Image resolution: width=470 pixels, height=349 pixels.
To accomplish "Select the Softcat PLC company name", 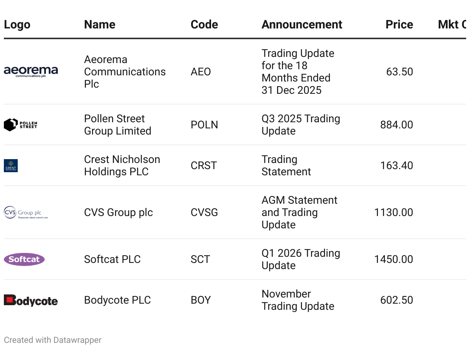I will click(x=112, y=259).
